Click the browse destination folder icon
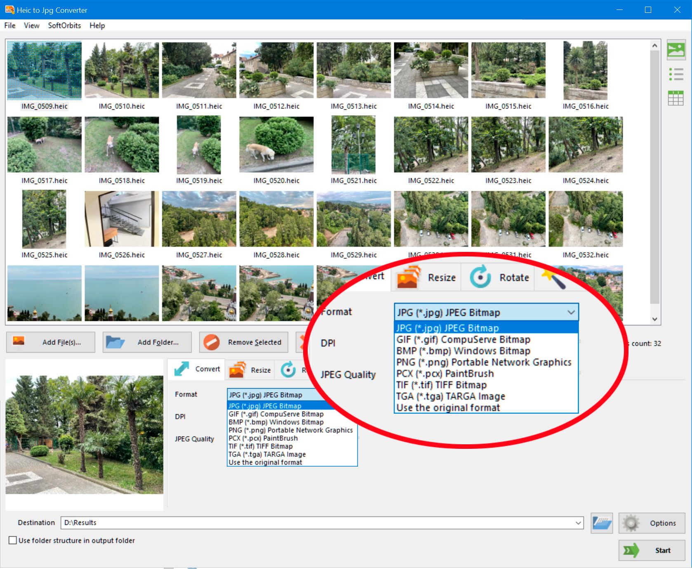The height and width of the screenshot is (569, 692). coord(602,523)
